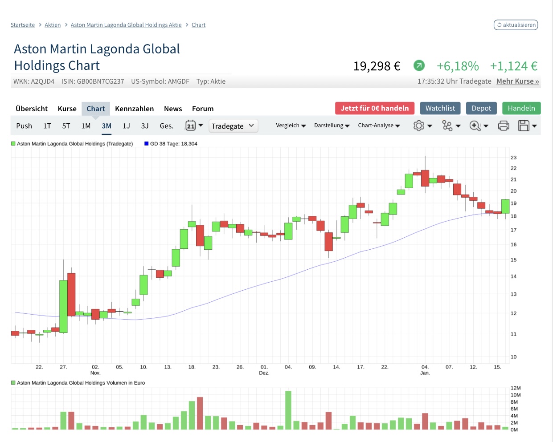This screenshot has width=553, height=442.
Task: Open the chart settings gear icon
Action: click(418, 126)
